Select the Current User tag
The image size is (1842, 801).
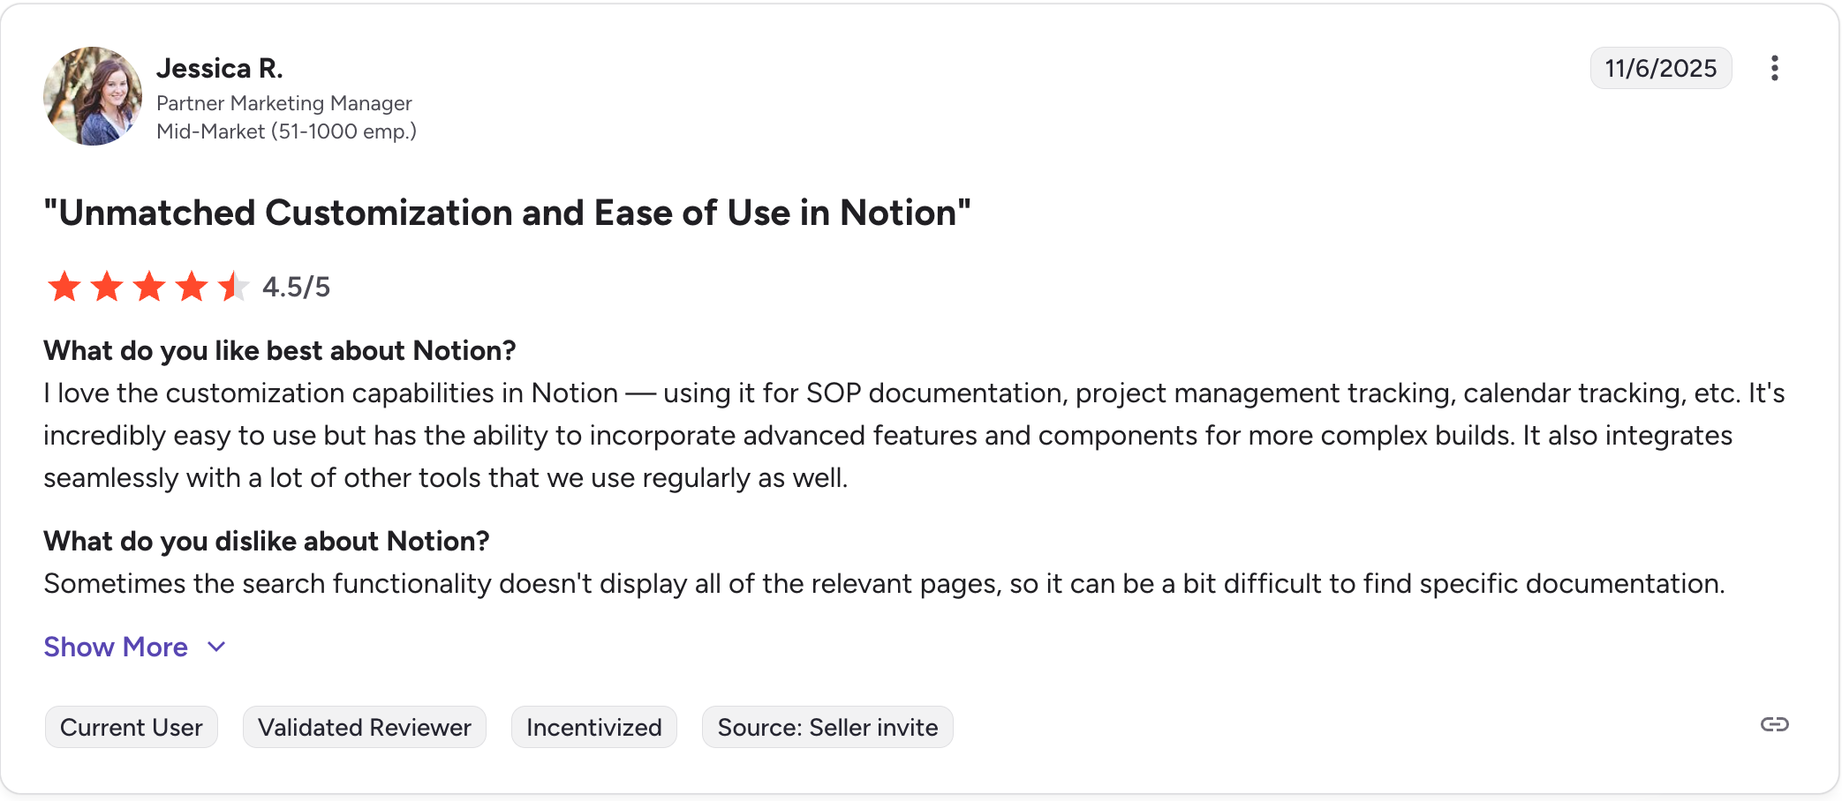coord(131,727)
